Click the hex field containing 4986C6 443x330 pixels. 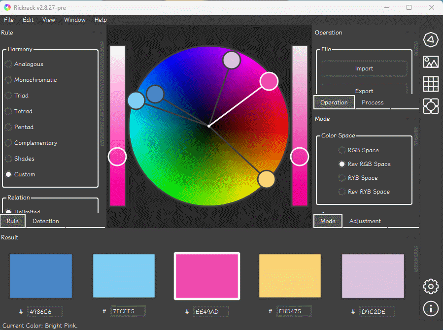[x=45, y=312]
